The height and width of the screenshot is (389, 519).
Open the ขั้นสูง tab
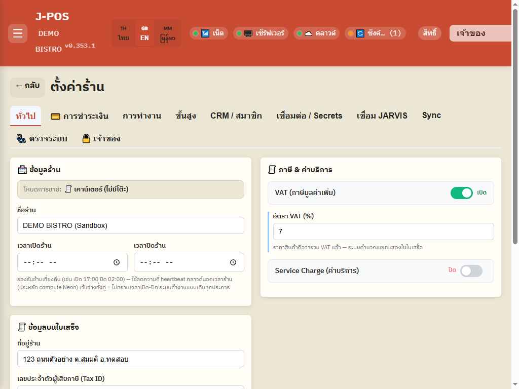pos(186,116)
